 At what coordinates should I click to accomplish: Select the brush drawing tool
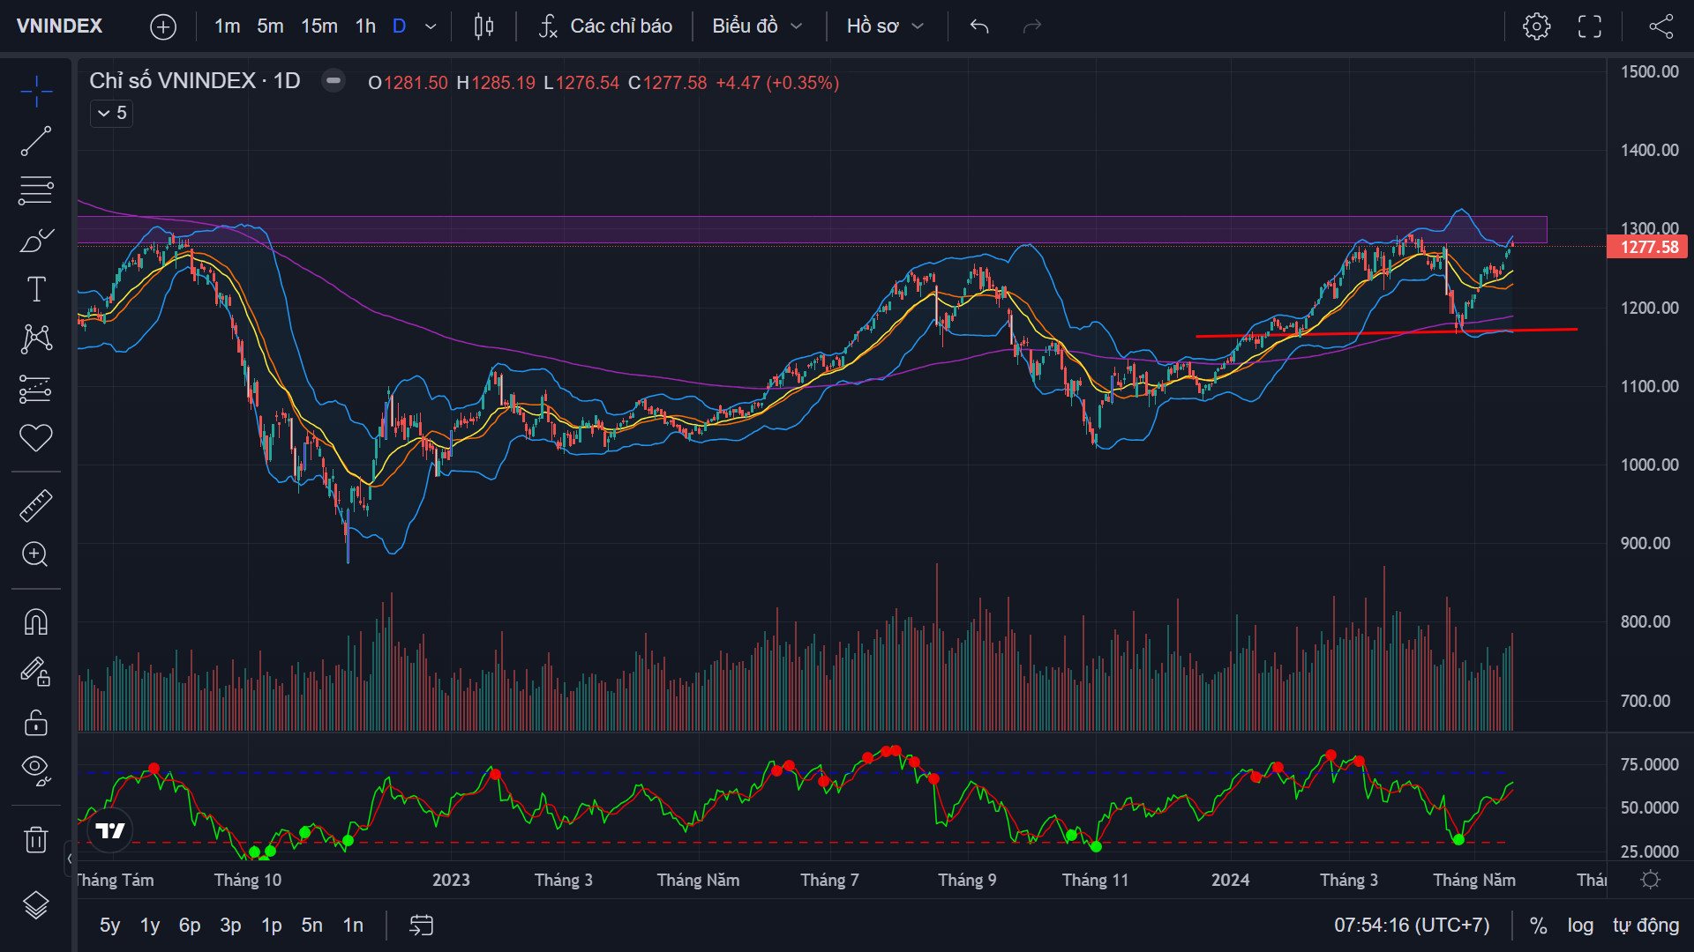tap(36, 240)
